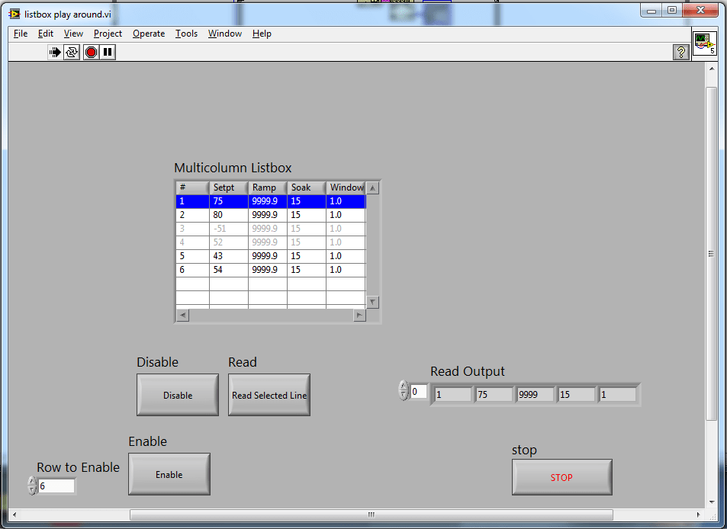Viewport: 727px width, 529px height.
Task: Click the VI icon in the top-right corner
Action: [x=703, y=43]
